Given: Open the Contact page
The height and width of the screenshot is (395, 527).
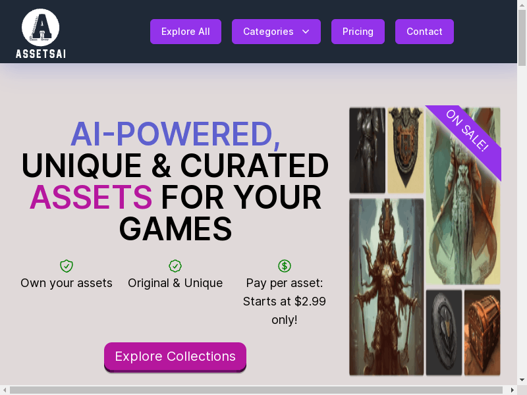Looking at the screenshot, I should pyautogui.click(x=424, y=32).
